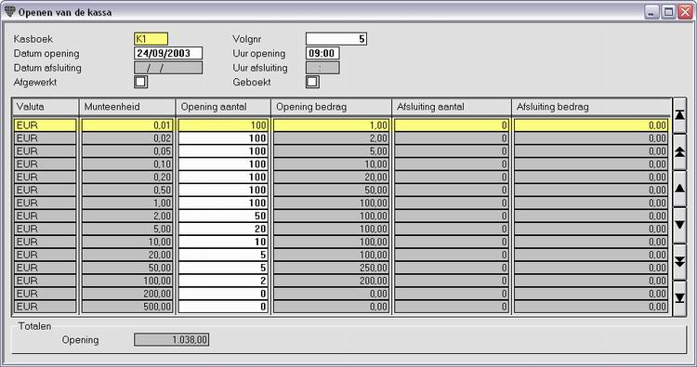Image resolution: width=697 pixels, height=367 pixels.
Task: Click the Totalen Opening field 1.038,00
Action: [x=171, y=340]
